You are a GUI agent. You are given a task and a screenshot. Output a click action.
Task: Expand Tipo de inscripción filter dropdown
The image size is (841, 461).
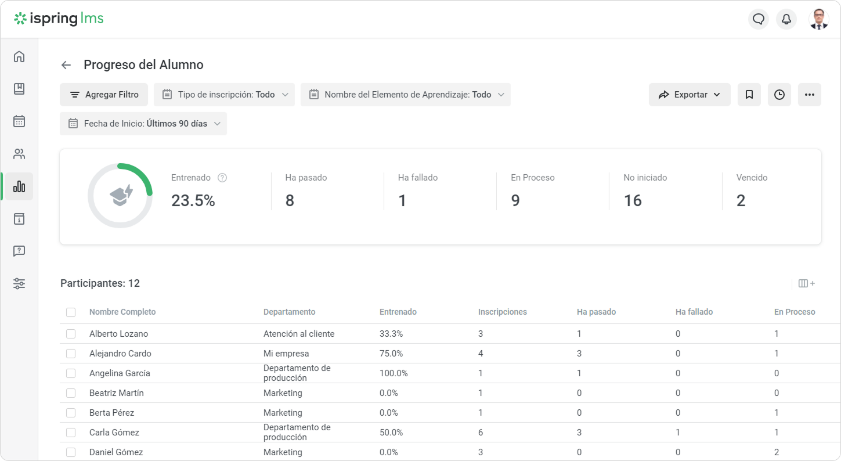pos(224,95)
